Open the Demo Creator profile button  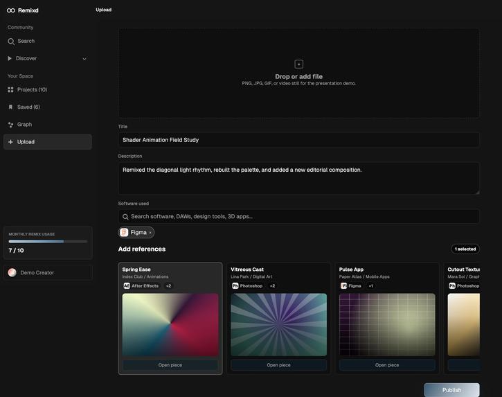point(48,273)
